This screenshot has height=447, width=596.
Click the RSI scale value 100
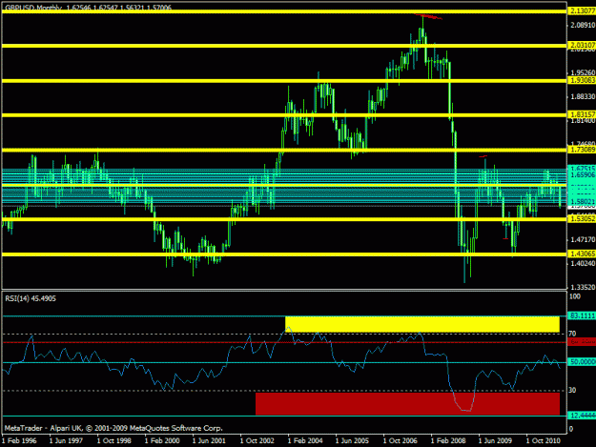pos(574,296)
